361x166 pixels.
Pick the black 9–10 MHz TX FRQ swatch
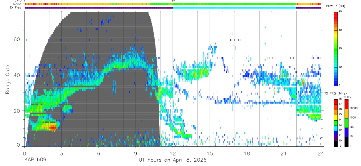335,143
